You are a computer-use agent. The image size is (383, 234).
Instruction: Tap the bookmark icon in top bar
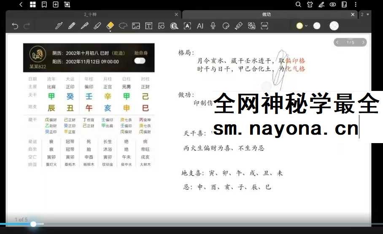click(44, 4)
